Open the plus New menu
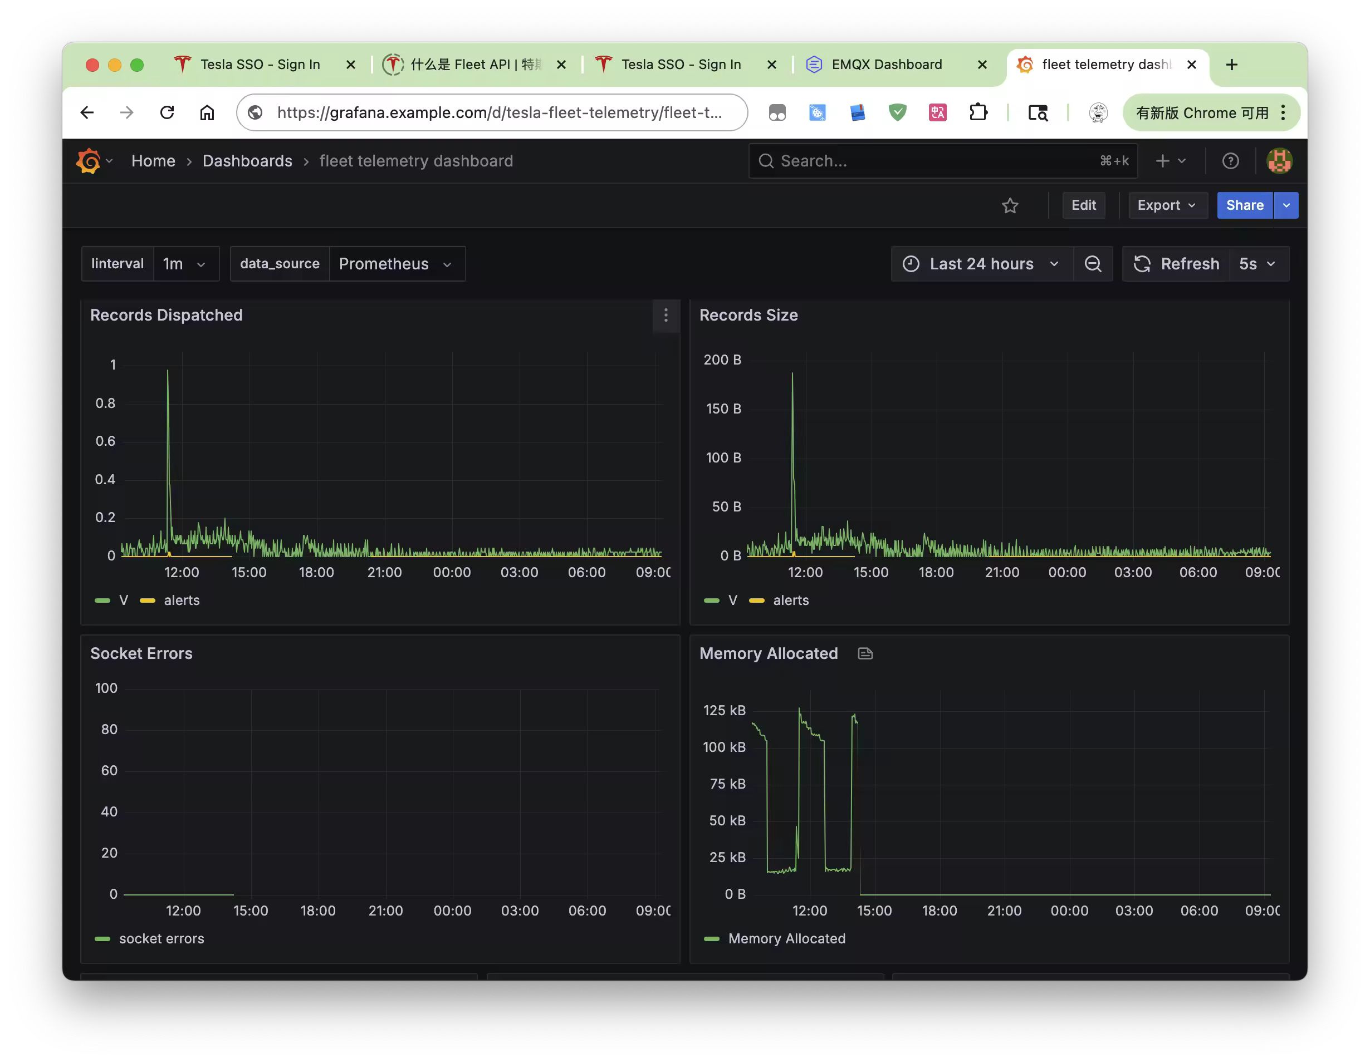 (x=1171, y=161)
